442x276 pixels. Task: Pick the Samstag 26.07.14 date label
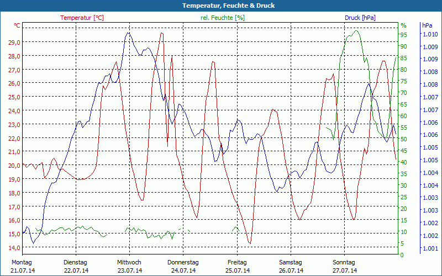291,266
